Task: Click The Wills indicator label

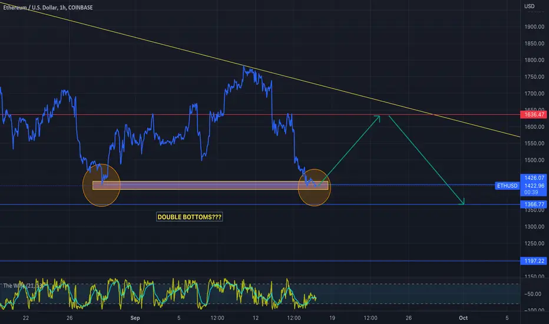Action: point(24,286)
